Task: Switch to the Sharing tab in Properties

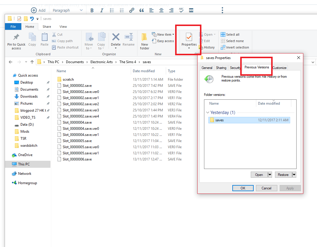Action: click(x=221, y=68)
